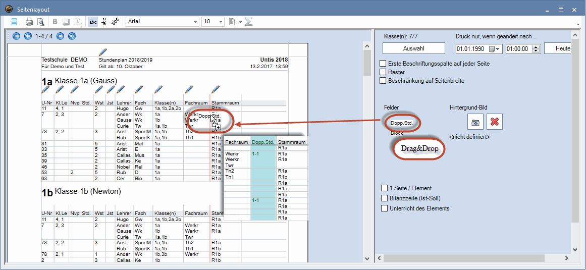Click the page format icon
The height and width of the screenshot is (270, 586).
(233, 22)
